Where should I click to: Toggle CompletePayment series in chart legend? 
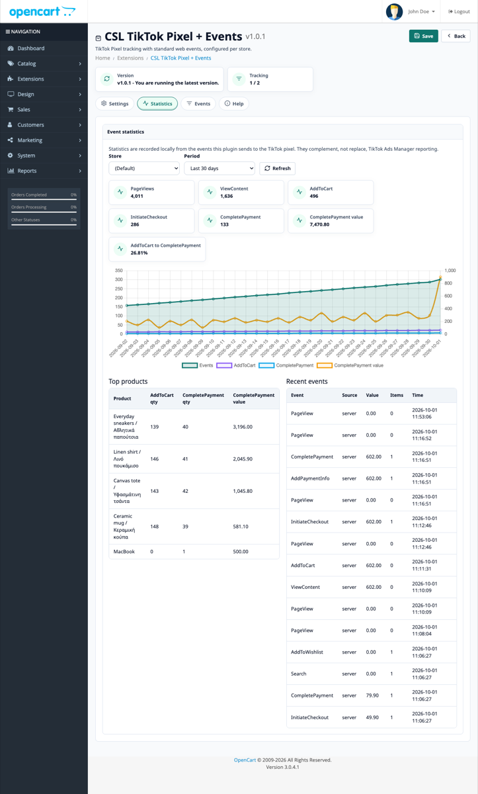tap(286, 365)
